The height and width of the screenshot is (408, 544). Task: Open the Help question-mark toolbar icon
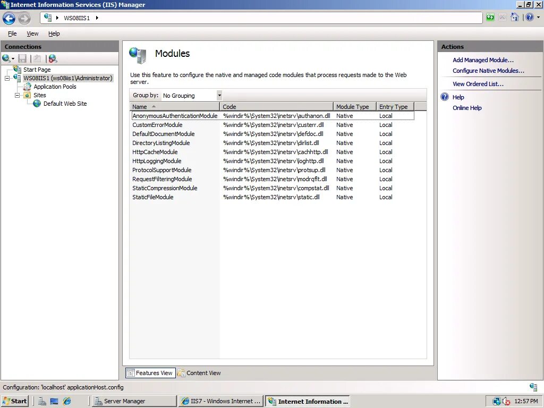[x=530, y=18]
